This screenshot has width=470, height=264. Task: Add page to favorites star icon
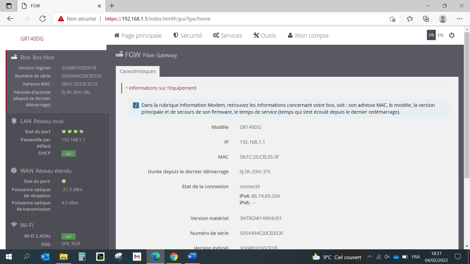[392, 19]
